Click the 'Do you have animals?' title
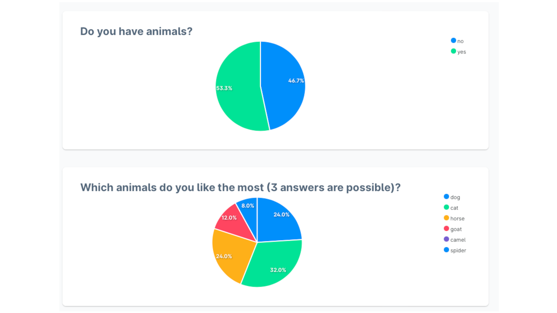The width and height of the screenshot is (557, 313). 136,31
